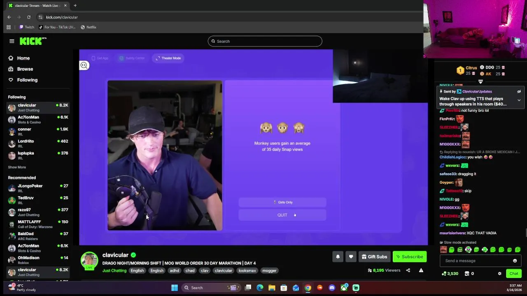
Task: Click the magnifier icon on stream video
Action: (x=84, y=65)
